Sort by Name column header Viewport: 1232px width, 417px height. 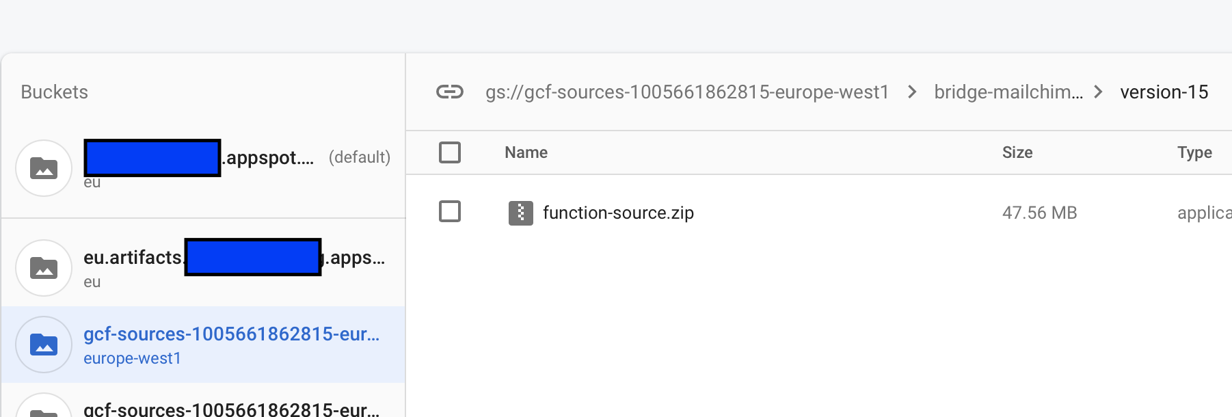pyautogui.click(x=526, y=152)
